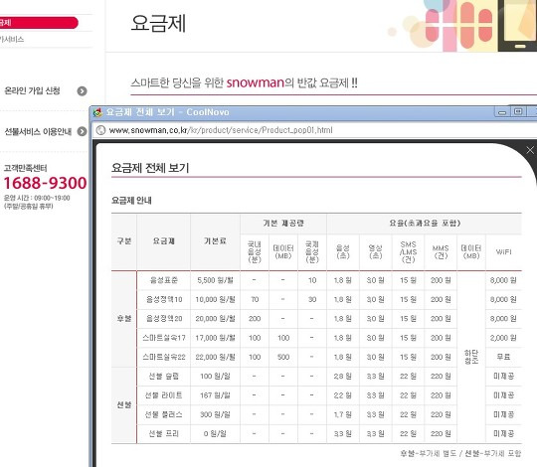
Task: Click the 요금제 안내 section heading
Action: point(131,200)
